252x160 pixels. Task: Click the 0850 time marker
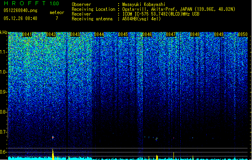(243, 34)
